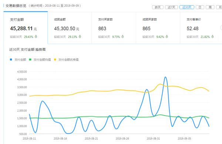This screenshot has height=144, width=222.
Task: Switch to the 月 period button
Action: coord(219,7)
